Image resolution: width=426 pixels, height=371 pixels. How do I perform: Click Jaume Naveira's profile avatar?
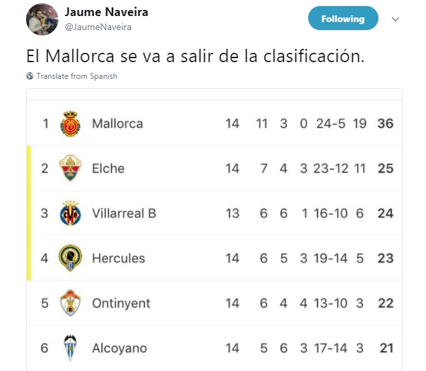42,19
